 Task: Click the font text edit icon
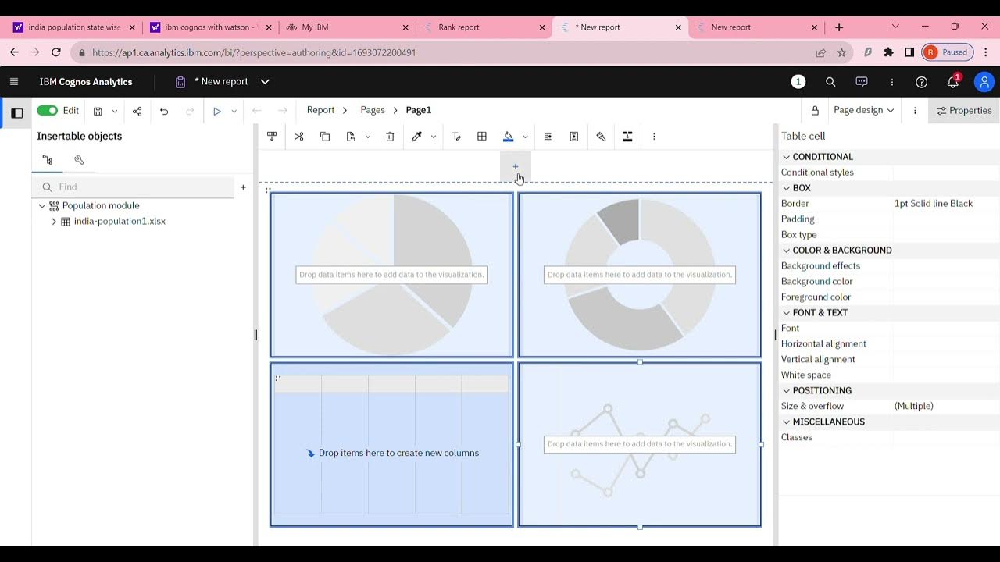pos(456,137)
